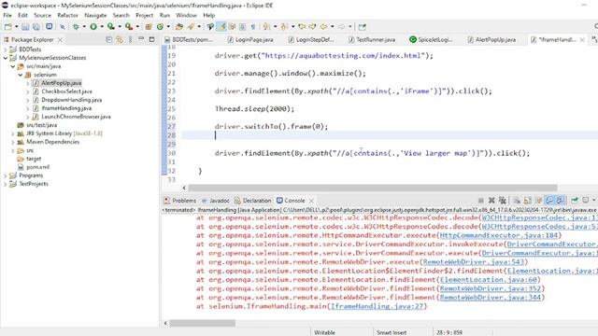Click Collapse All in Package Explorer
Viewport: 598px width, 336px height.
click(x=109, y=39)
